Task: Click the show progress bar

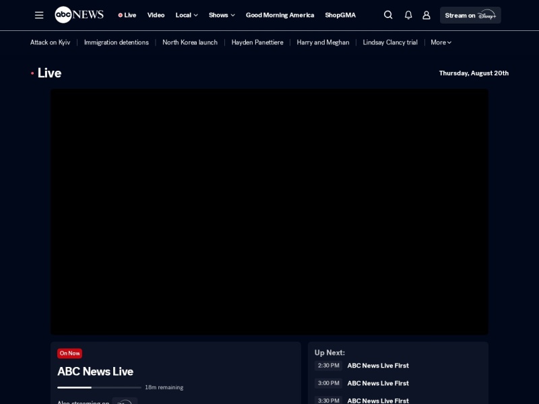Action: coord(99,388)
